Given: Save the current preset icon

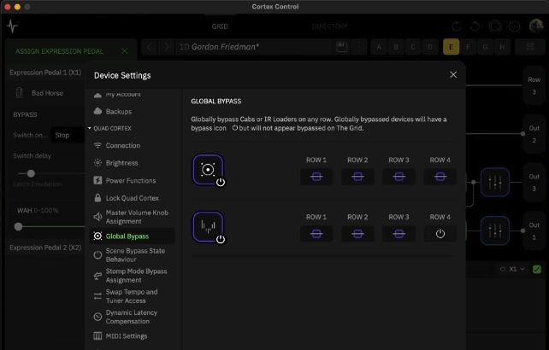Looking at the screenshot, I should pos(341,47).
